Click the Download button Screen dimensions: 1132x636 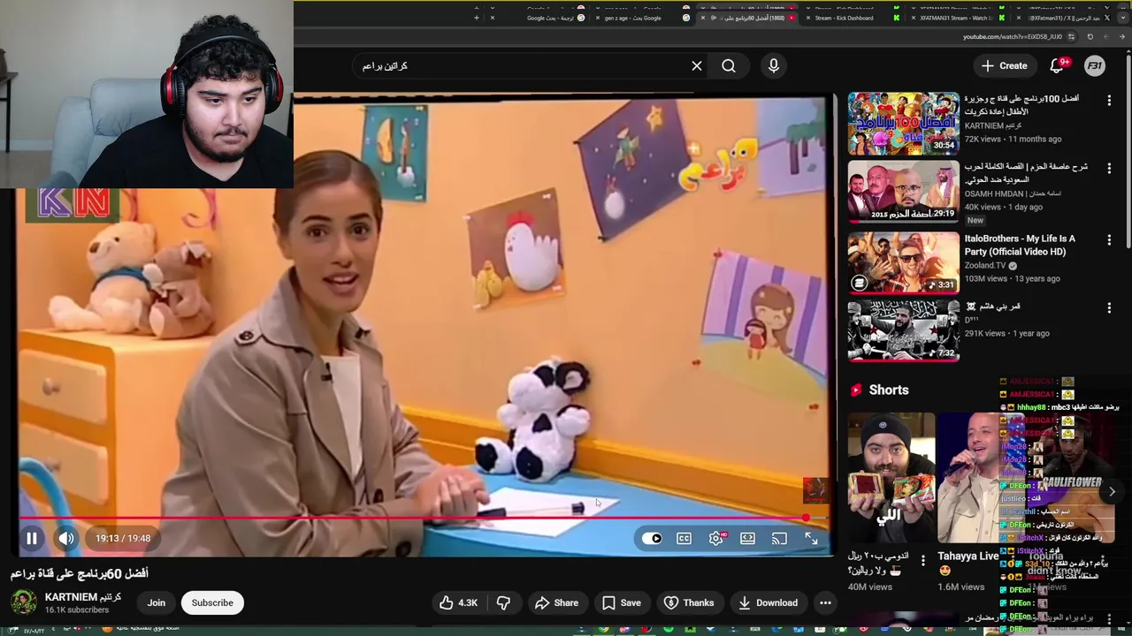point(768,602)
